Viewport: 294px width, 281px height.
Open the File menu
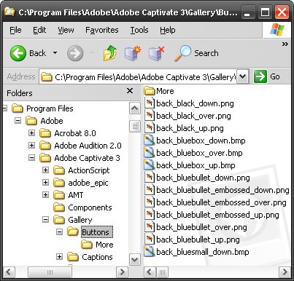pyautogui.click(x=15, y=30)
